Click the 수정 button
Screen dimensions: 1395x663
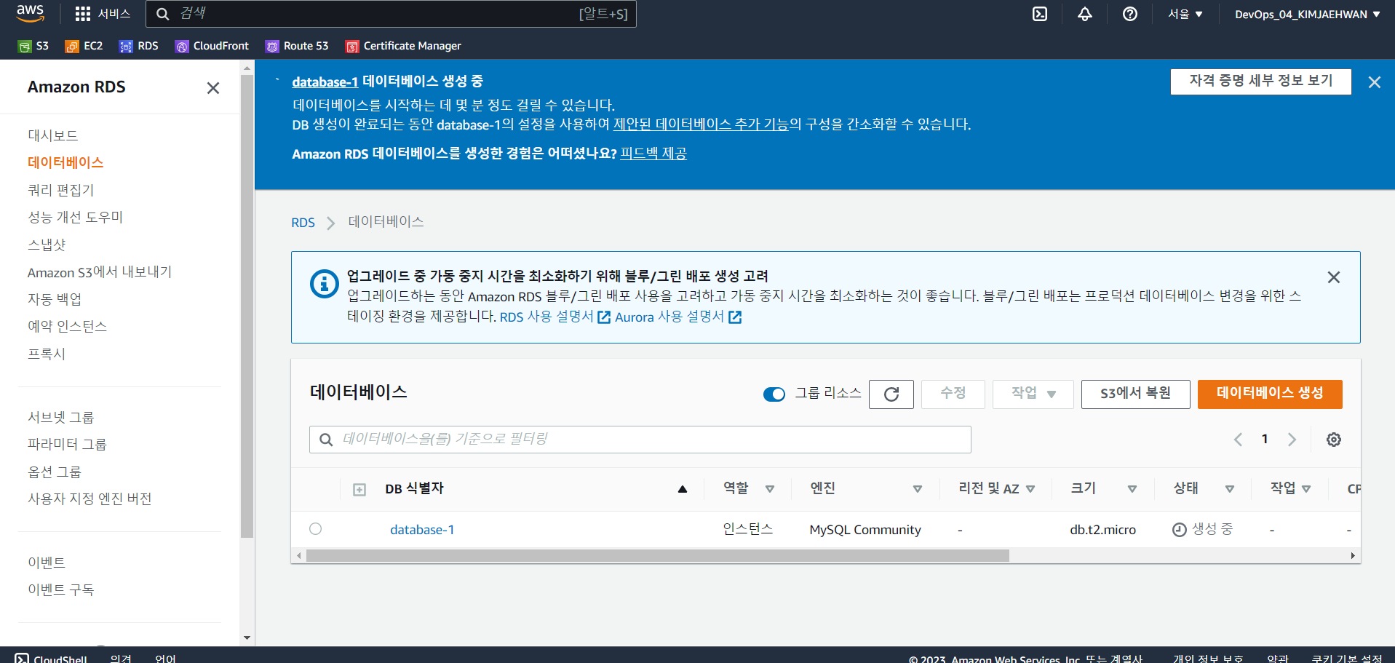(x=953, y=394)
